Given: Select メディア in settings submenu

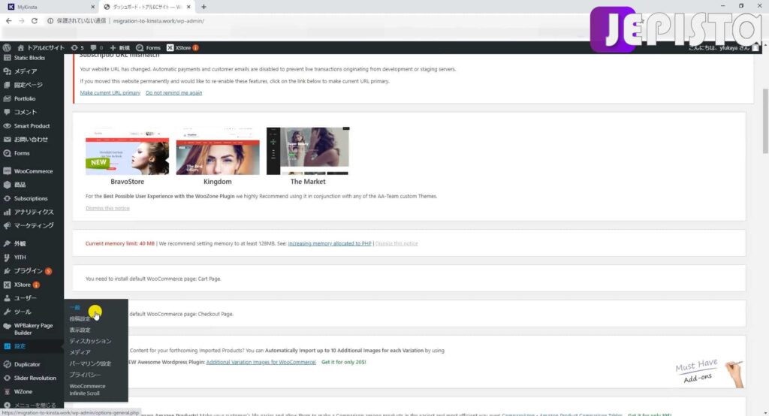Looking at the screenshot, I should click(80, 352).
